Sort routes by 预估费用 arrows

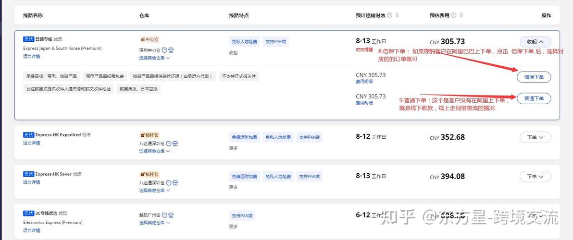point(461,15)
